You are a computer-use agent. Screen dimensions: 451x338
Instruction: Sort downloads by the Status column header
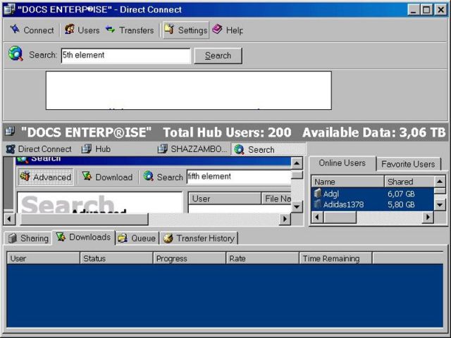tap(116, 258)
